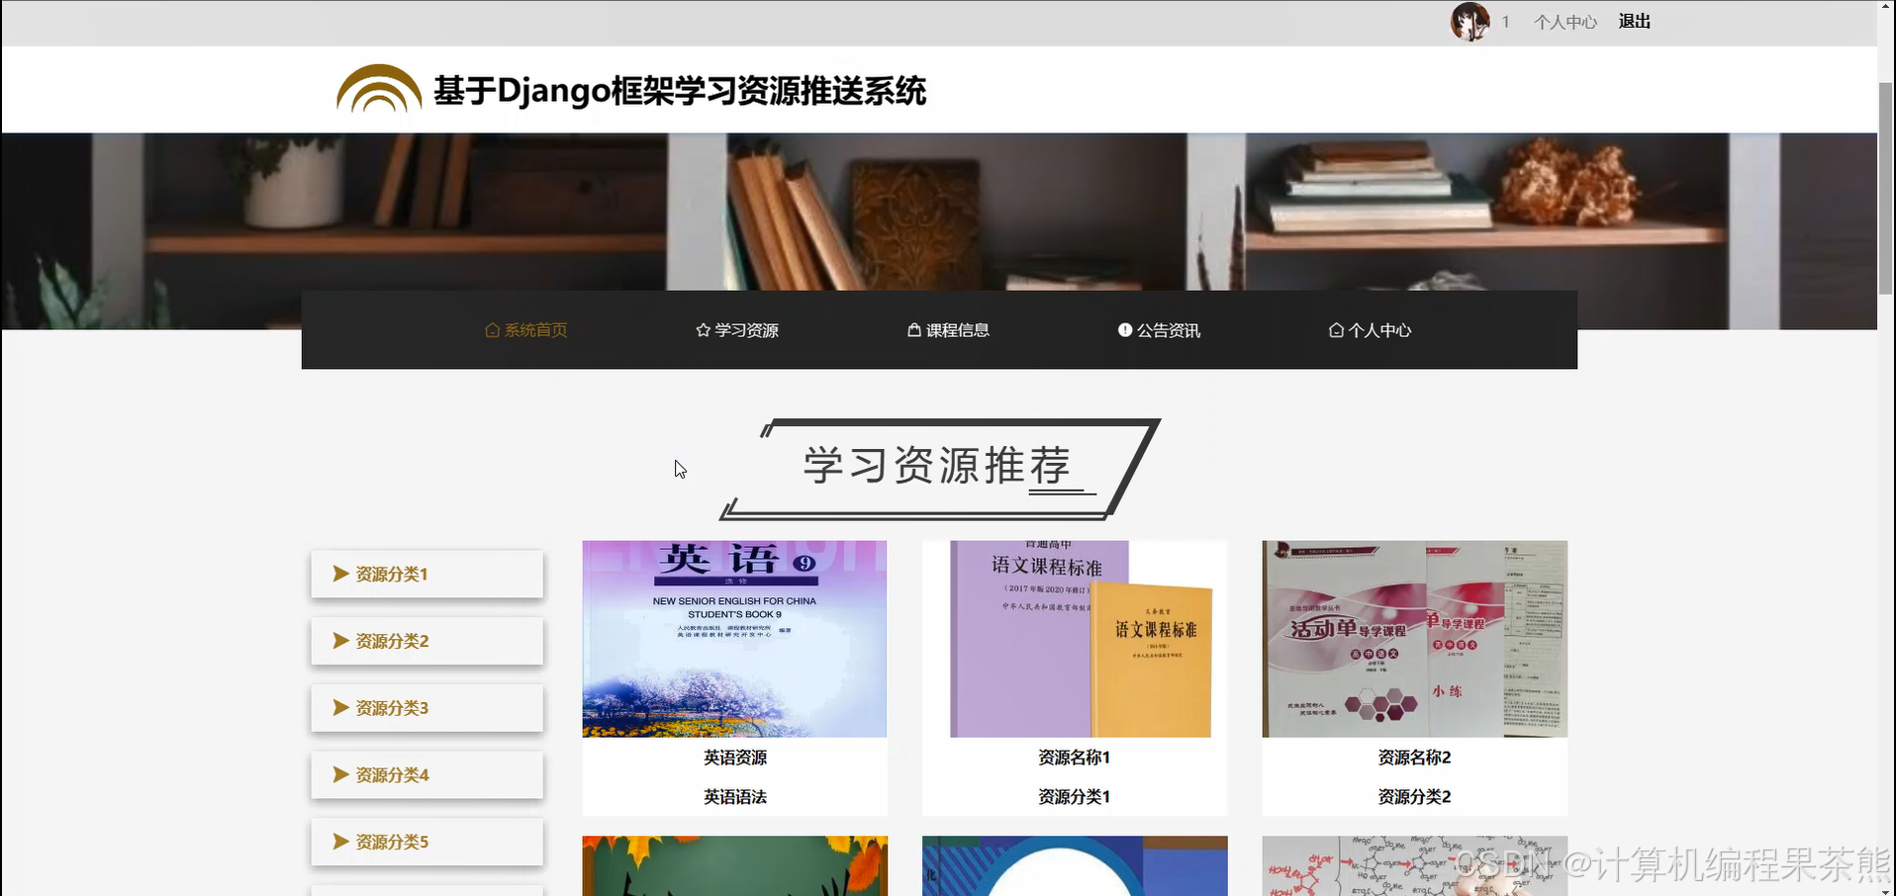
Task: Open 公告资讯 navigation tab
Action: 1159,330
